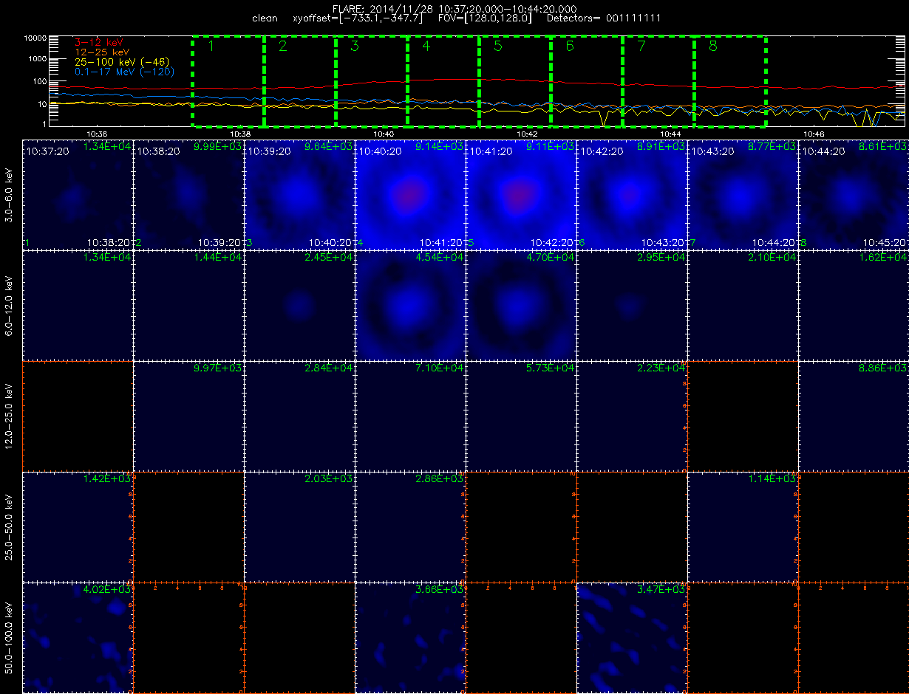The image size is (909, 694).
Task: Click the 8.86E+03 peak value
Action: [883, 368]
